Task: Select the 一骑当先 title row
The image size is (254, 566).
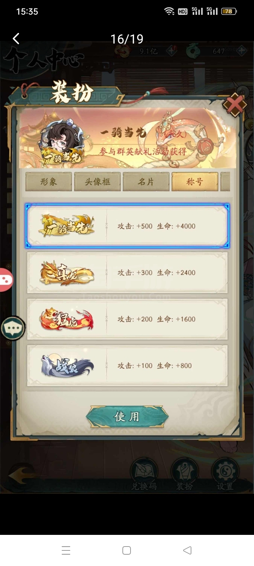Action: (x=127, y=226)
